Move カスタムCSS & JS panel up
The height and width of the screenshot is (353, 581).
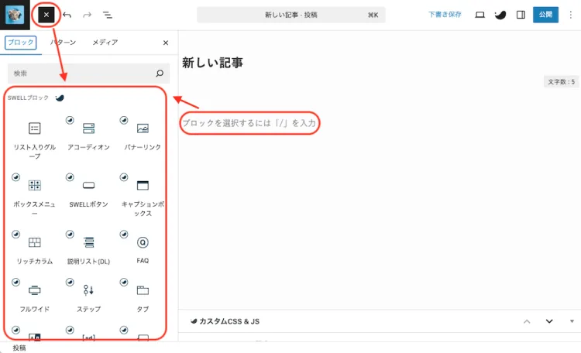click(x=527, y=321)
